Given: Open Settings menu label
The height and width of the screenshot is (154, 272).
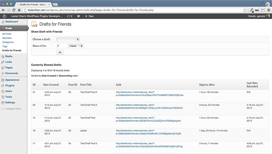Looking at the screenshot, I should click(10, 102).
